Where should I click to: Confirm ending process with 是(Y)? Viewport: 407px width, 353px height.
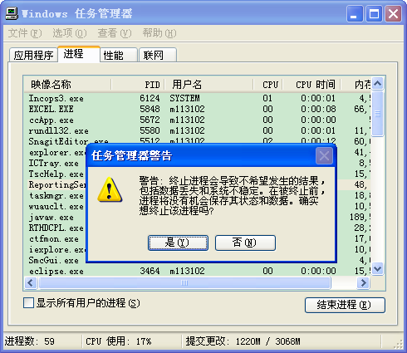[178, 243]
